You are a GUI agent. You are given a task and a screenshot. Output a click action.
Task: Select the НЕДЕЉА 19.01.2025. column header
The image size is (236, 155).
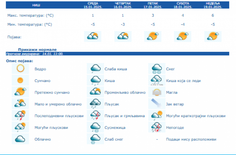point(213,5)
